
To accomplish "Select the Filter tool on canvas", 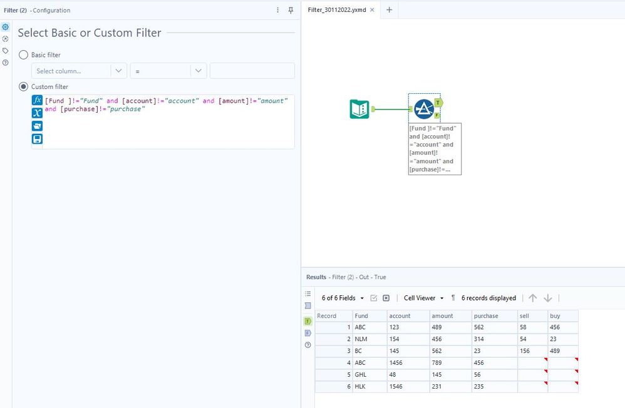I will coord(424,109).
